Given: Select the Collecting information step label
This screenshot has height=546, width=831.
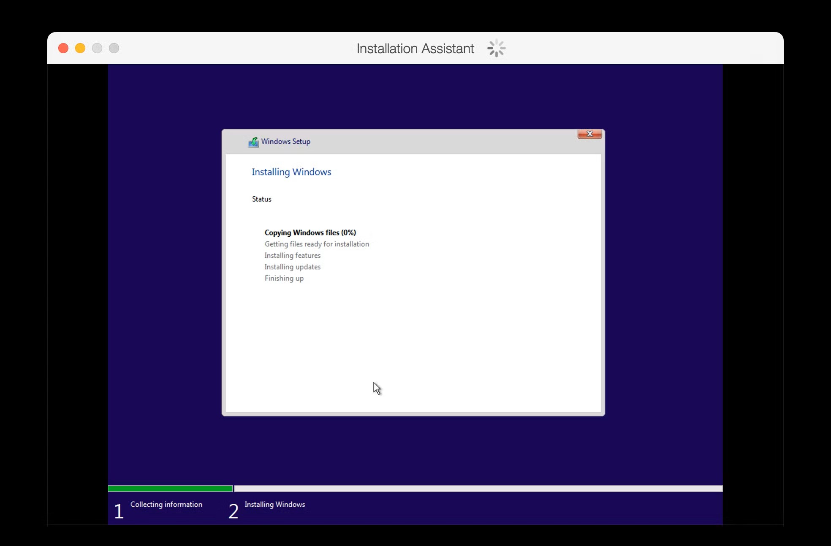Looking at the screenshot, I should click(166, 504).
